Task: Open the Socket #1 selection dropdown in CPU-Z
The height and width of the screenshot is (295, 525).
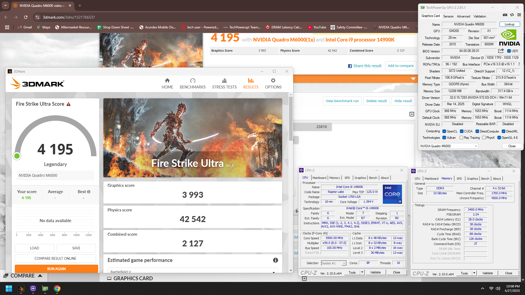Action: tap(334, 263)
